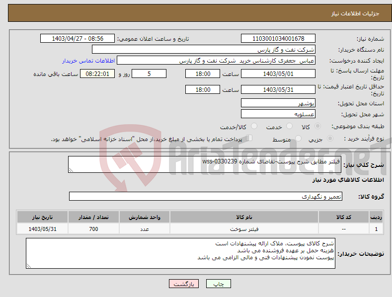Click the buyer organization name field
Screen dimensions: 392x297
[204, 50]
